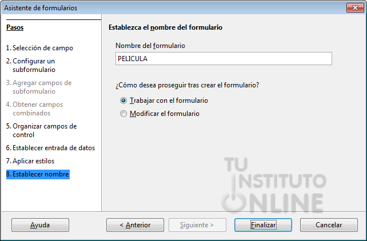Click the Pasos heading
The width and height of the screenshot is (367, 241).
(x=15, y=27)
